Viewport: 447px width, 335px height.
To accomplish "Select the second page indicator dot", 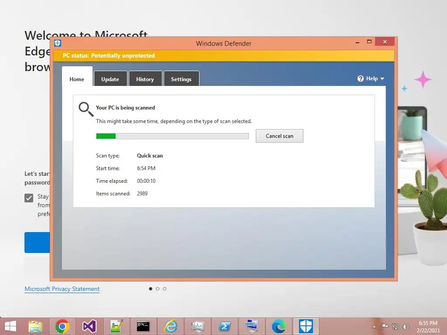I will pyautogui.click(x=158, y=289).
